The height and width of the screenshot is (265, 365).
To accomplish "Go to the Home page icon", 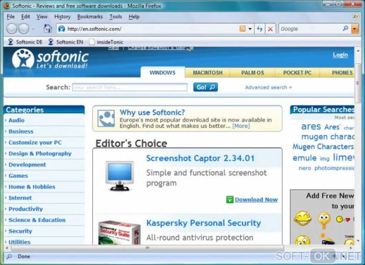I will 48,29.
